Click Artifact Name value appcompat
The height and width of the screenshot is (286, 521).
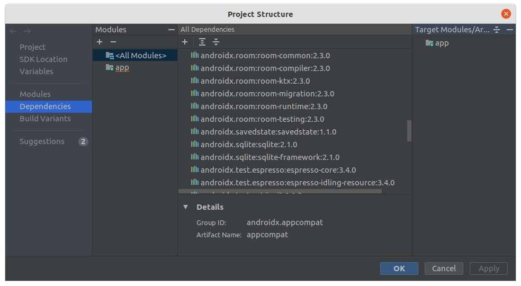point(267,235)
